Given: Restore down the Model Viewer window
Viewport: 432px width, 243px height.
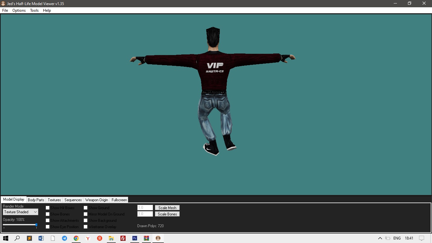Looking at the screenshot, I should coord(410,3).
